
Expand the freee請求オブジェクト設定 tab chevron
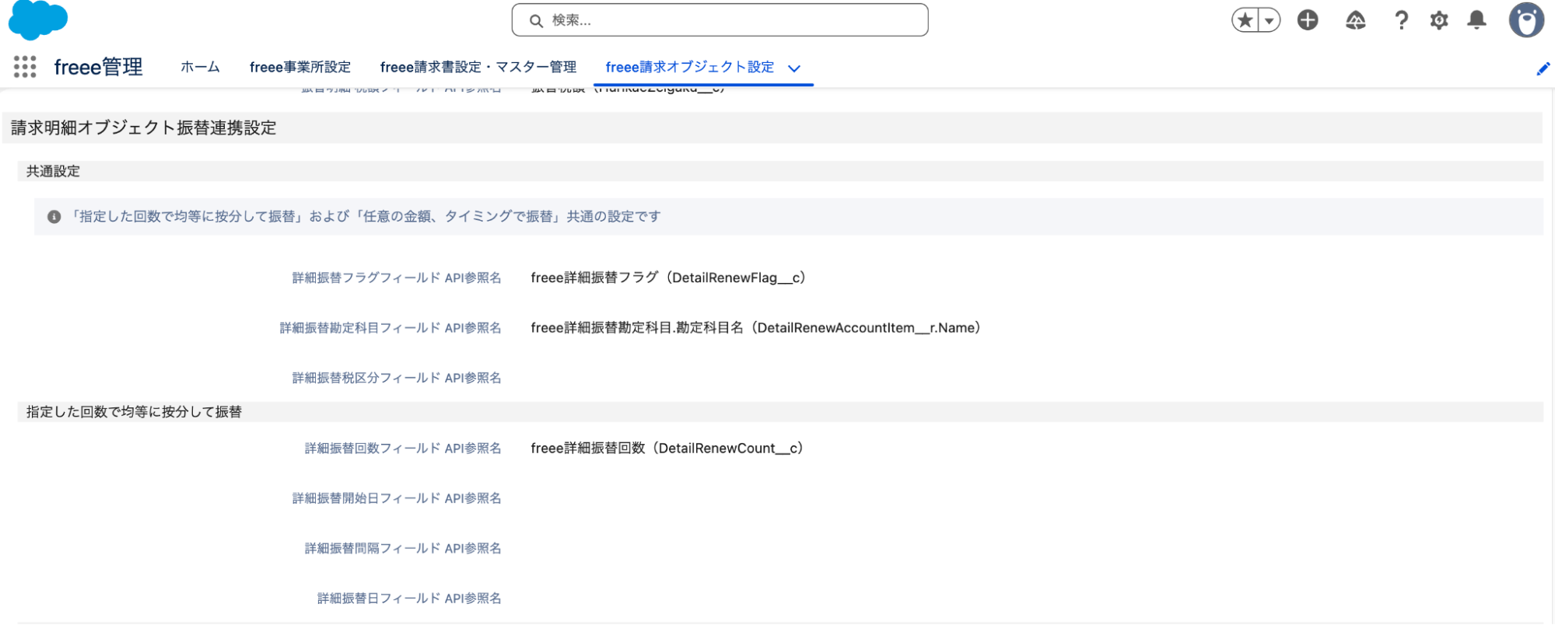(x=794, y=68)
